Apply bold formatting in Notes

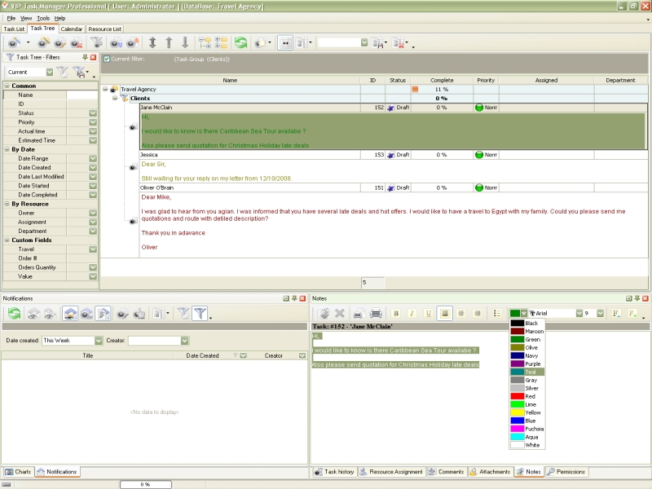coord(396,313)
